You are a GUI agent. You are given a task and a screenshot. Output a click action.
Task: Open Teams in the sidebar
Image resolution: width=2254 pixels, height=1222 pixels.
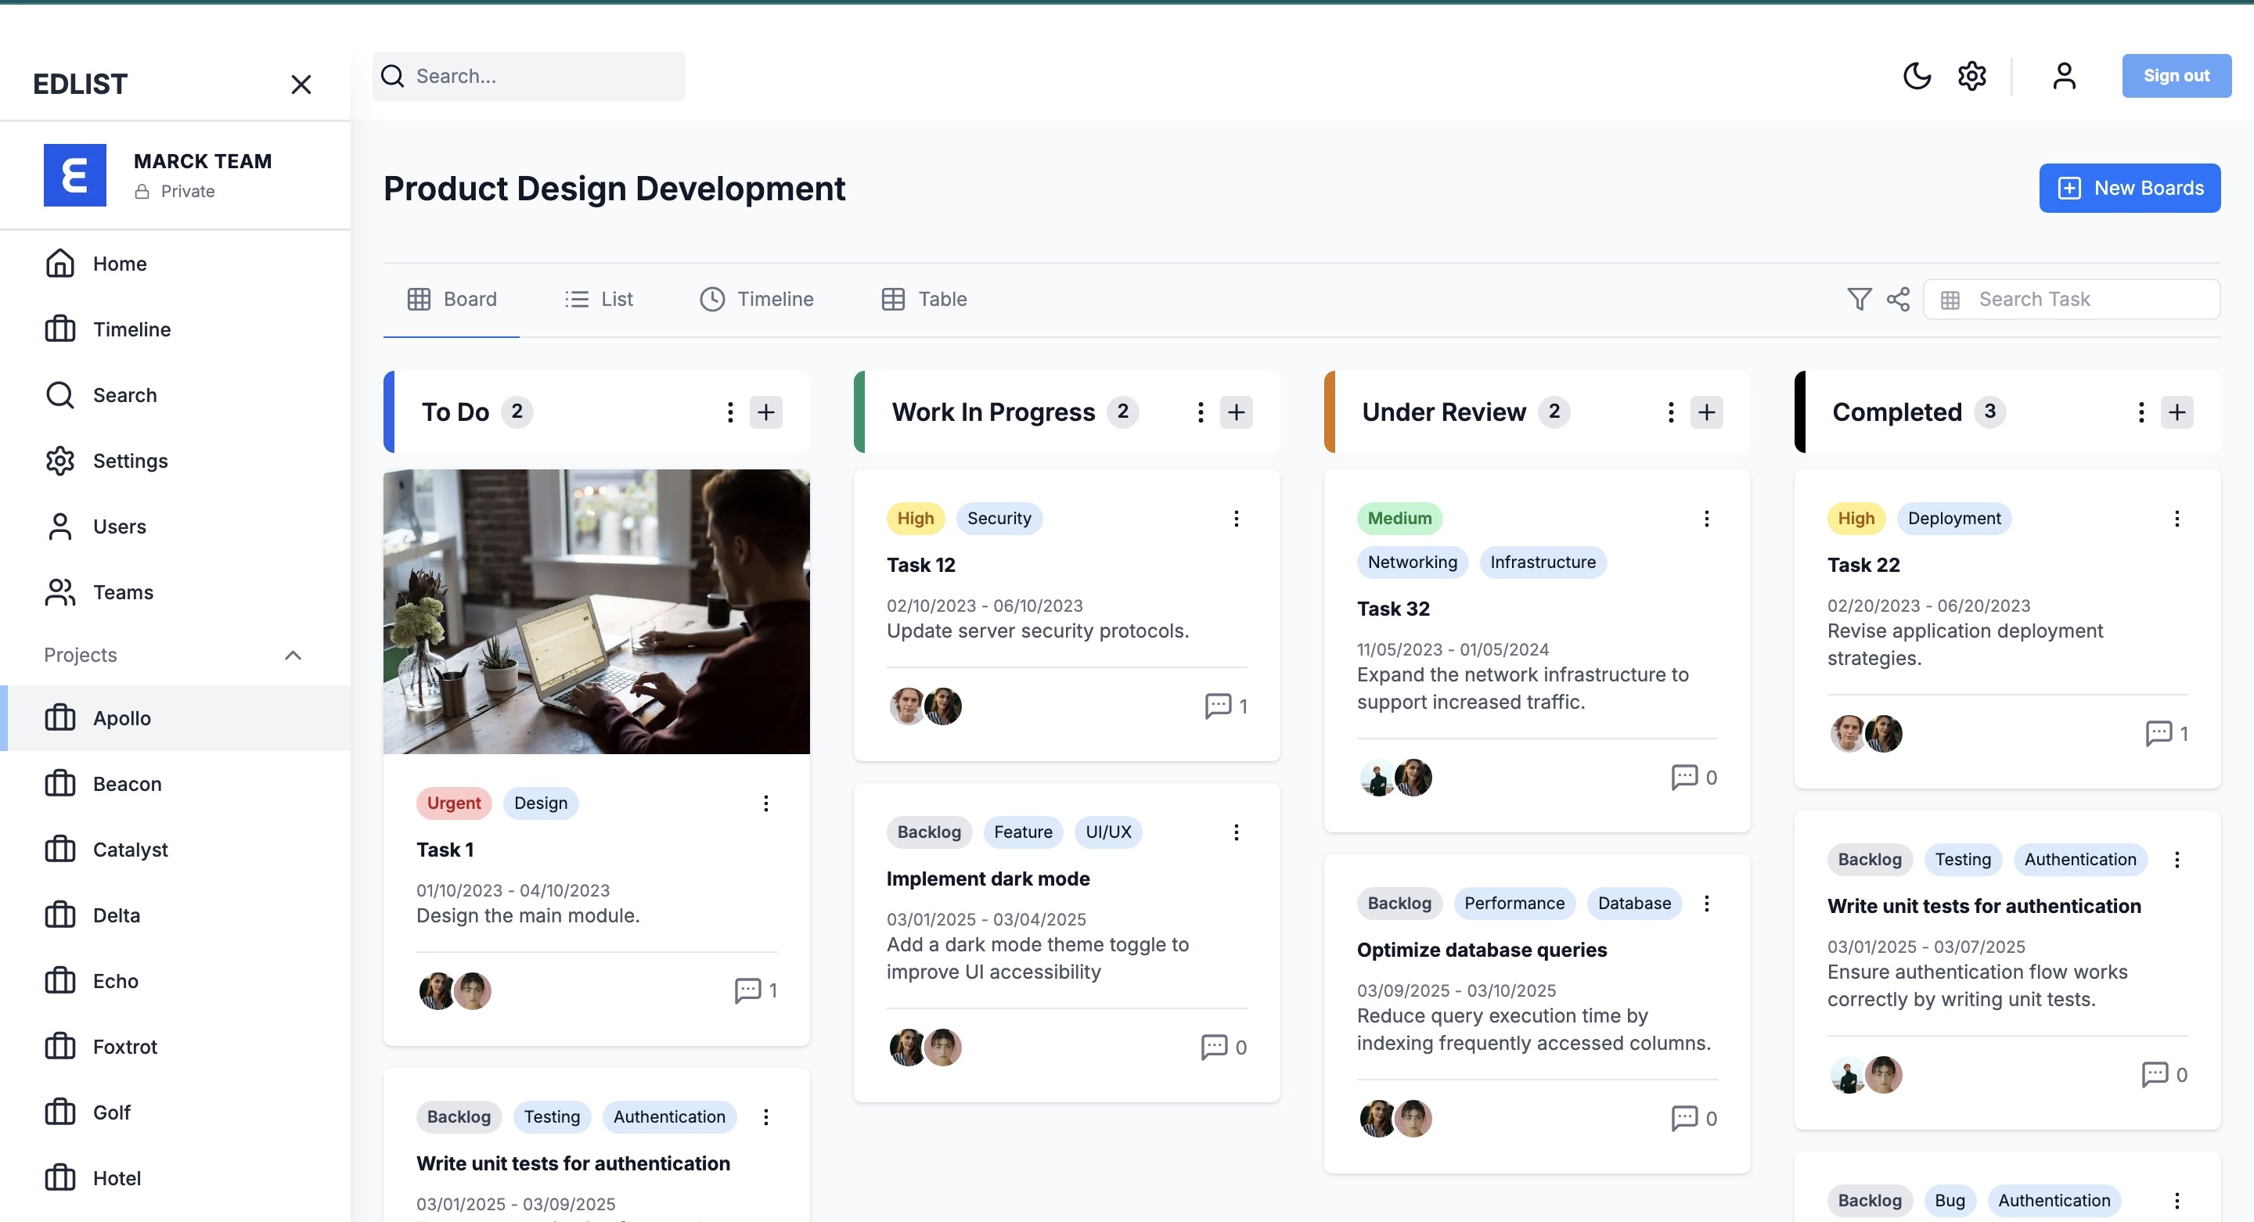pos(175,592)
